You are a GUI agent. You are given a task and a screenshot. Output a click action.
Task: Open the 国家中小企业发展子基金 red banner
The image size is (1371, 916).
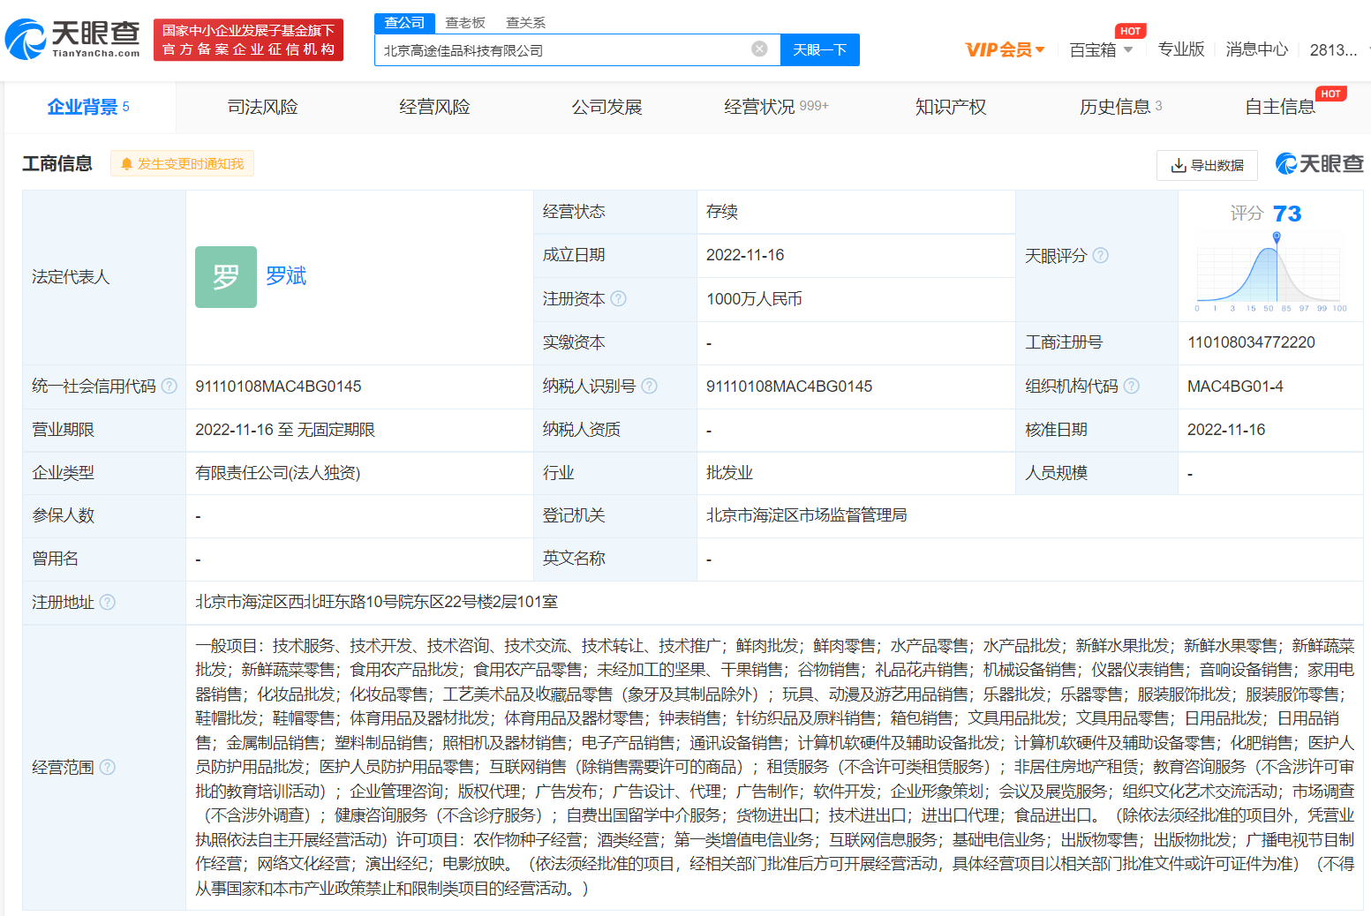click(248, 40)
